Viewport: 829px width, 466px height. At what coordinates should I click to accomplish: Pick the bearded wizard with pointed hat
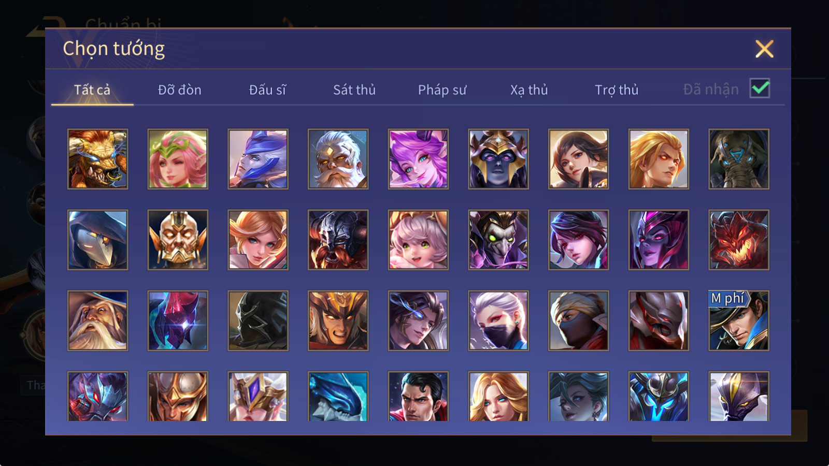pyautogui.click(x=97, y=321)
